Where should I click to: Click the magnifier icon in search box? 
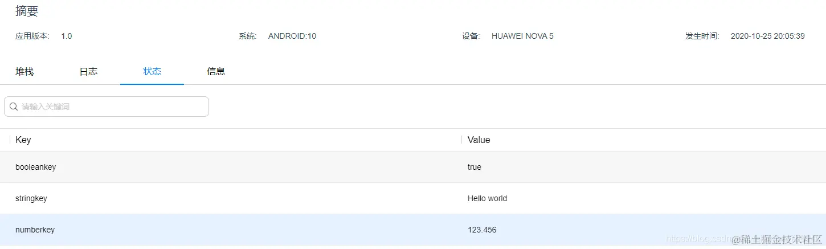(x=14, y=107)
